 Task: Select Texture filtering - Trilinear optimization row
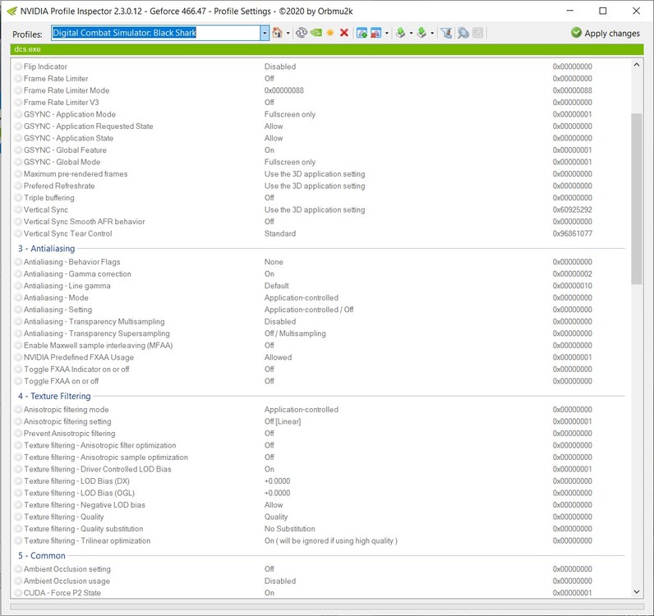tap(320, 540)
